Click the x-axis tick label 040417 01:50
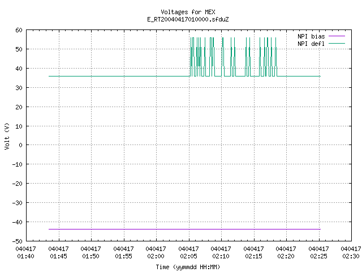Screen dimensions: 362x272 click(90, 253)
